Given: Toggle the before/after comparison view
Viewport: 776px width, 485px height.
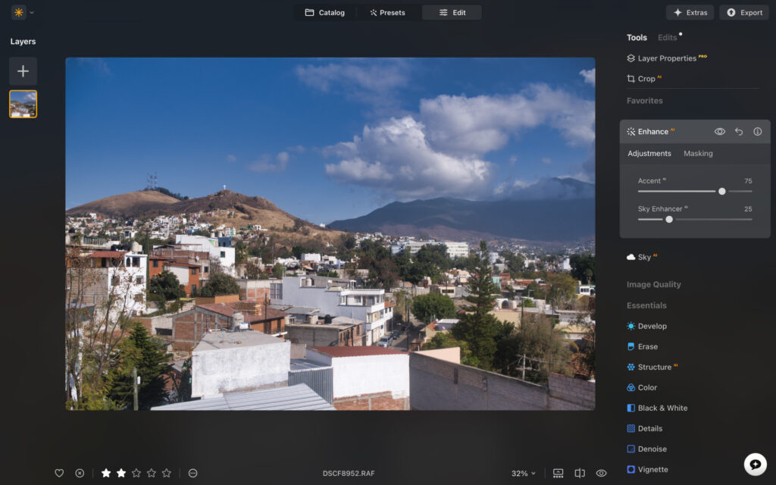Looking at the screenshot, I should pos(580,473).
